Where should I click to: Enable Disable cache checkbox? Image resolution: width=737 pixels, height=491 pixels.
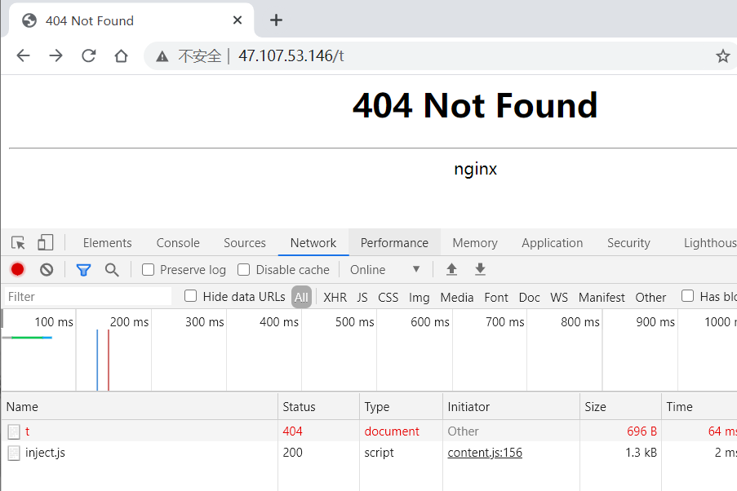[243, 270]
